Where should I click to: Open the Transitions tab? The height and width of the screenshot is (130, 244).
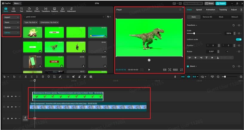pyautogui.click(x=46, y=10)
